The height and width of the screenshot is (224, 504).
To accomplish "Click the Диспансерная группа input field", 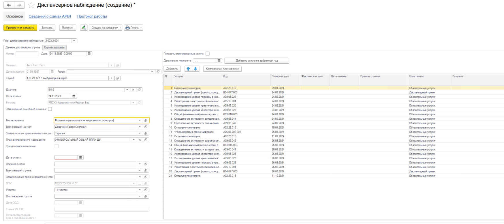I will click(x=96, y=196).
